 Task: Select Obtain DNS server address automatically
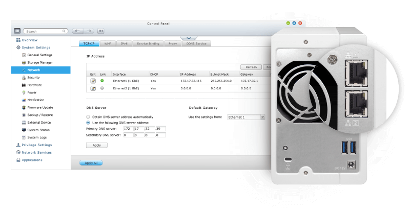coord(88,117)
